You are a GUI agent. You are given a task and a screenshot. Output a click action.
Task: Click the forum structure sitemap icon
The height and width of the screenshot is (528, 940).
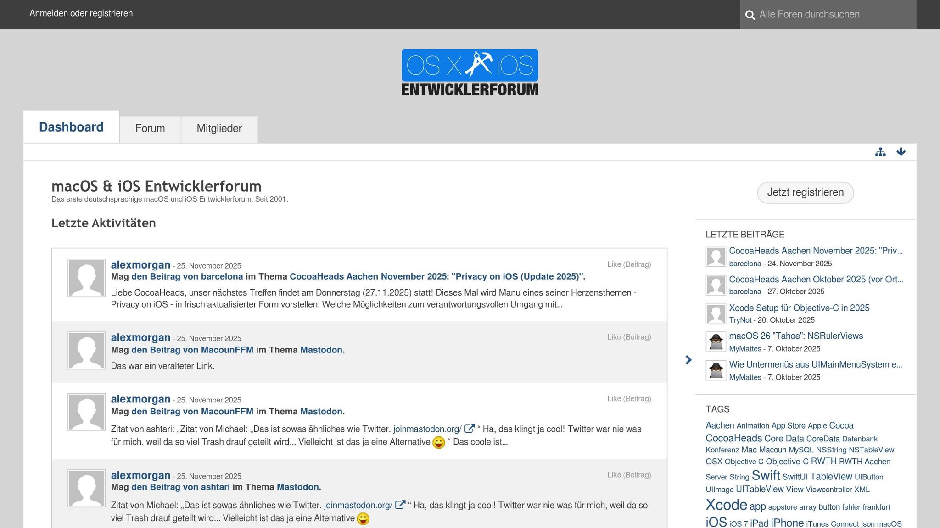point(880,152)
